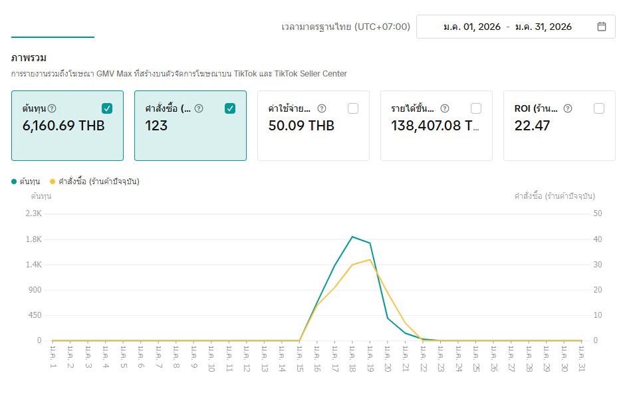Click start date ม.ค. 01, 2026
627x401 pixels.
(x=471, y=27)
